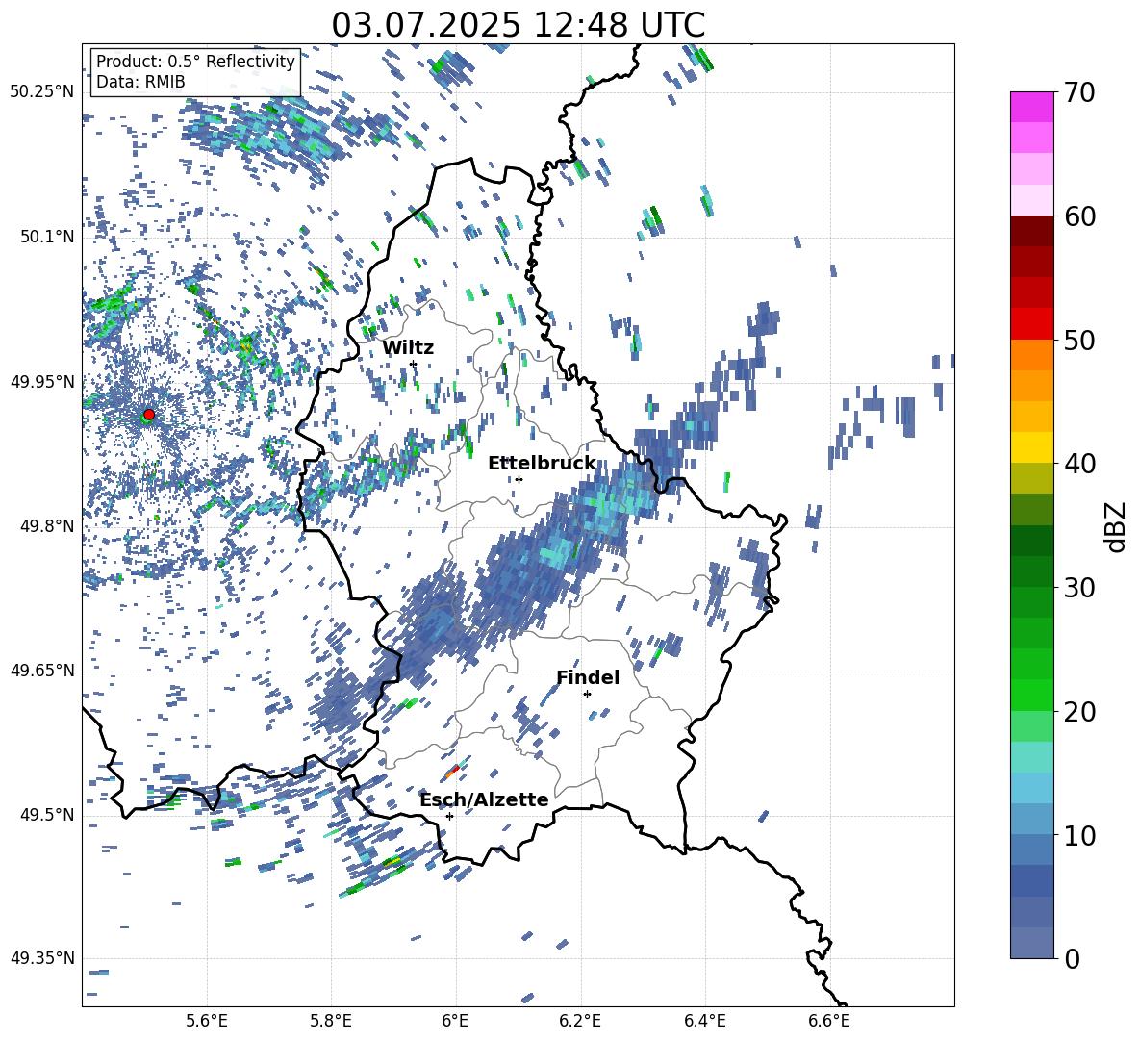Click the dark red swatch just below 60 dBZ
Screen dimensions: 1139x1040
(1031, 231)
